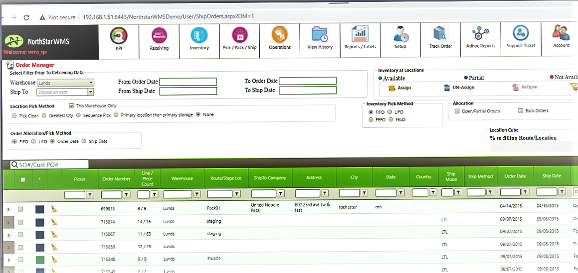
Task: Click broom icon for order 715848
Action: (54, 260)
